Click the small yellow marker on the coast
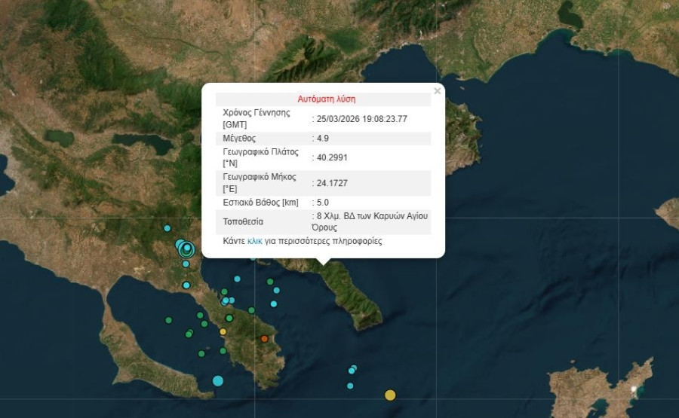The height and width of the screenshot is (418, 679). pos(223,331)
